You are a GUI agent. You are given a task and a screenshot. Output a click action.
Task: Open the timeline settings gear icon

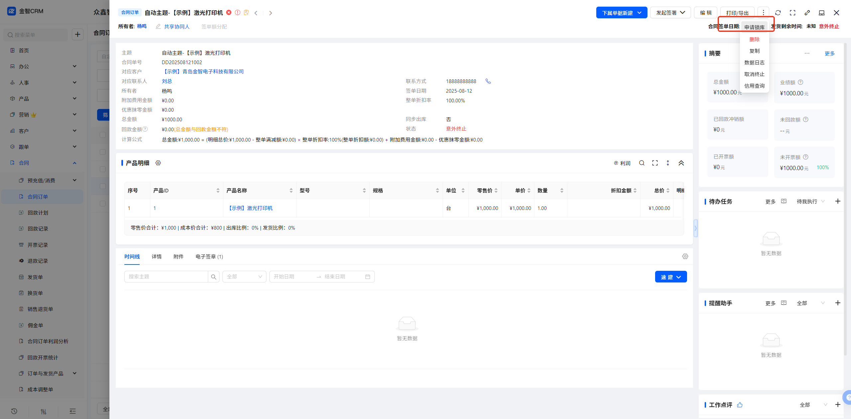pos(685,256)
